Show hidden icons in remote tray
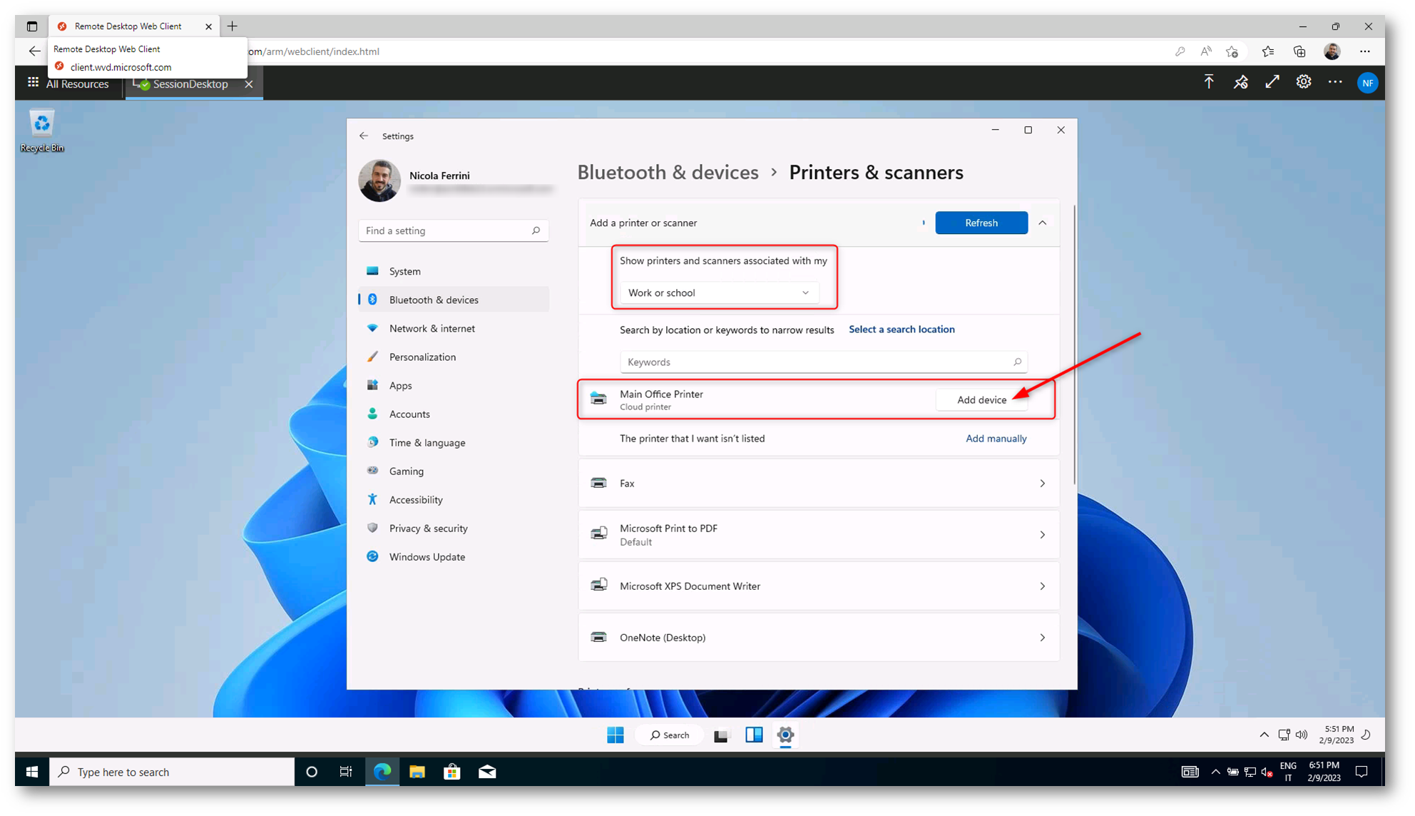This screenshot has width=1415, height=816. coord(1264,735)
